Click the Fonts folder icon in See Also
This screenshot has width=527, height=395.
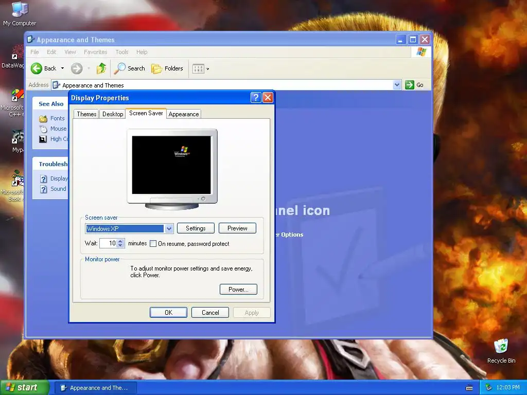(x=43, y=119)
